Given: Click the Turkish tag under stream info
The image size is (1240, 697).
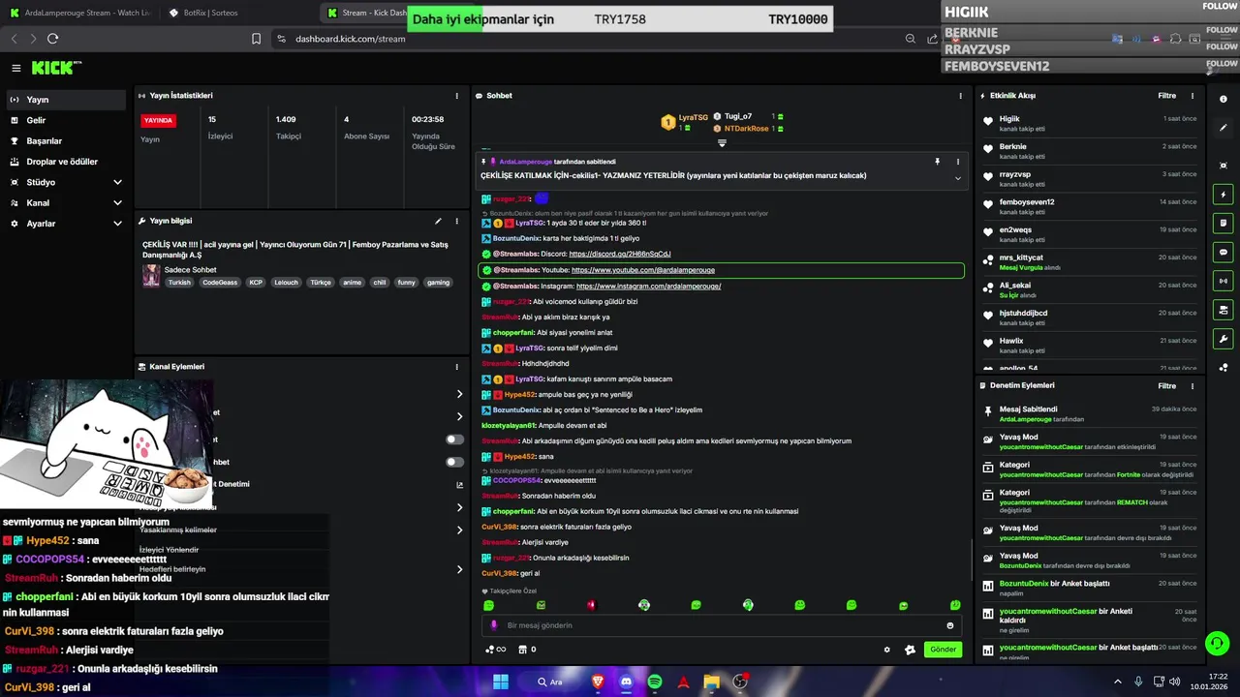Looking at the screenshot, I should click(x=179, y=283).
